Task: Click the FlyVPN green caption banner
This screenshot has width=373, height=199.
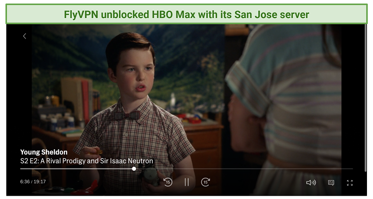Action: tap(186, 14)
